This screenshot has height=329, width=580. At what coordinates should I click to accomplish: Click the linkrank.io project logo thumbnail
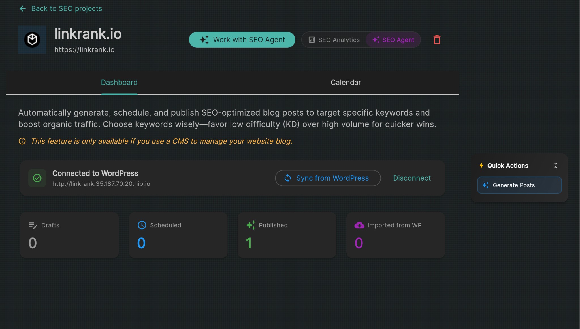point(32,40)
